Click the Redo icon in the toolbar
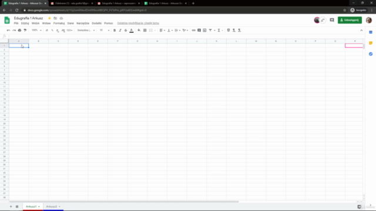Screen dimensions: 376x211 (14, 30)
